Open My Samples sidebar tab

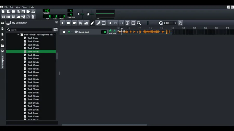pos(3,34)
